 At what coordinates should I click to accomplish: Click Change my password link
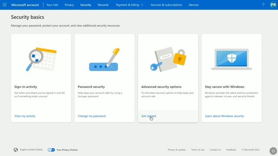click(92, 116)
